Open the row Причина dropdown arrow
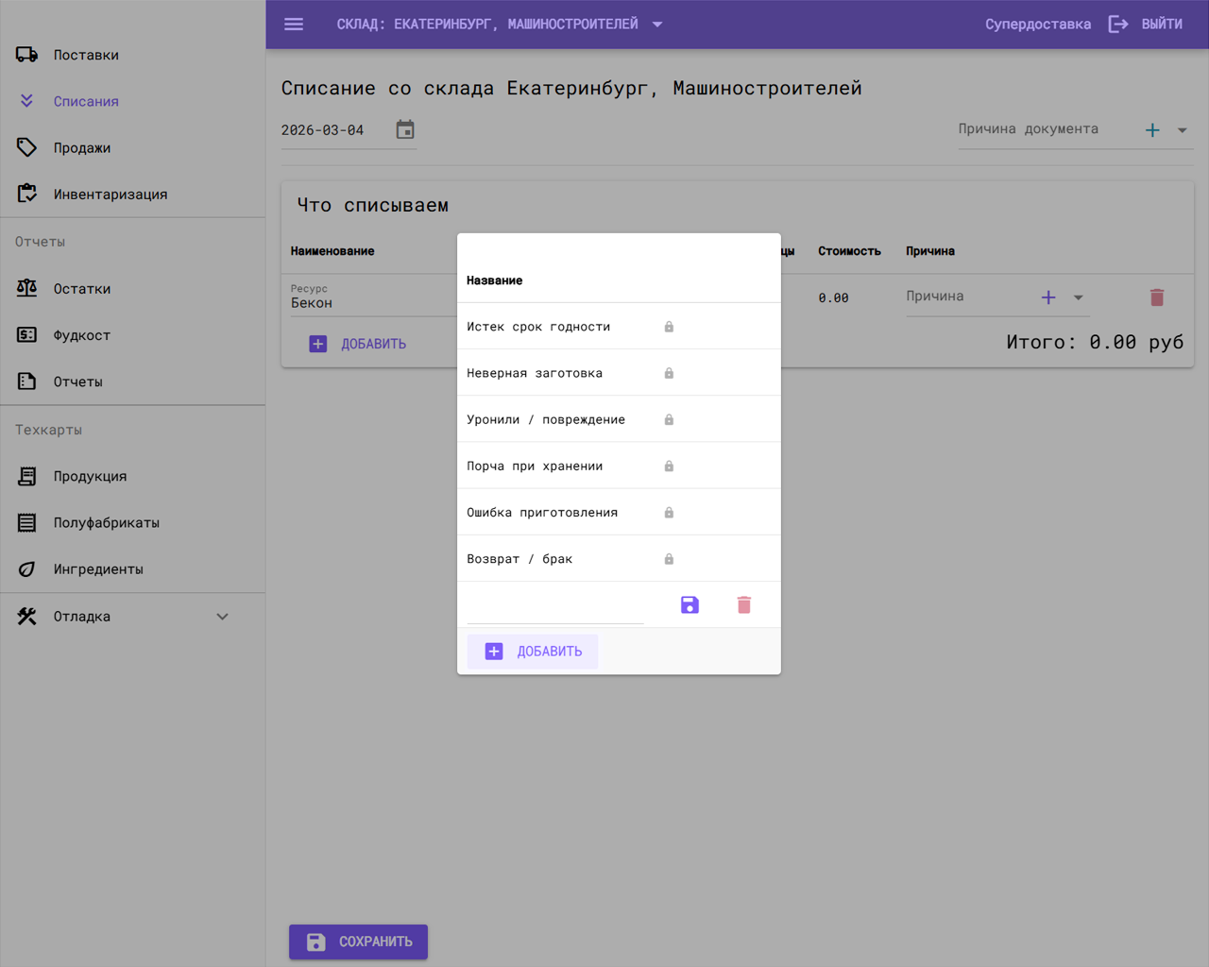The width and height of the screenshot is (1209, 967). (1078, 297)
